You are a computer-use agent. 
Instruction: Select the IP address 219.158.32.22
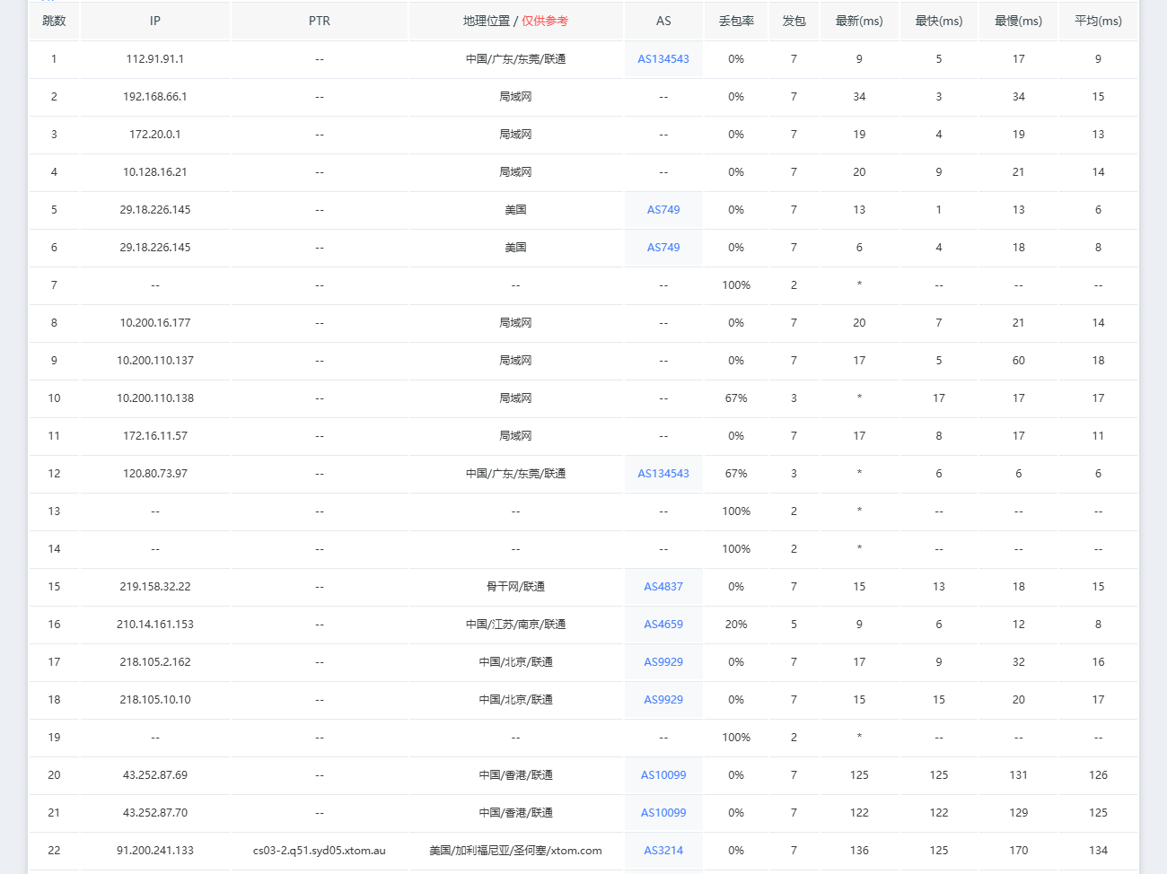155,587
